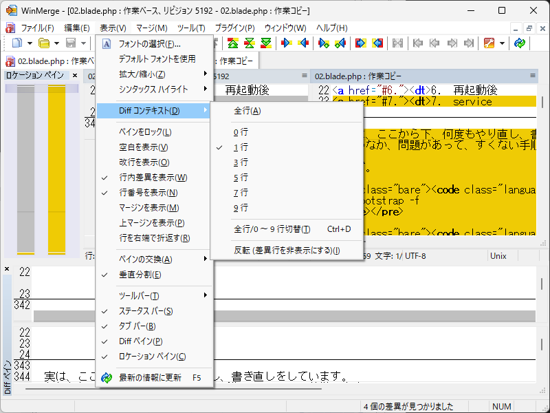Viewport: 550px width, 413px height.
Task: Click 反転 (差異行を非表示にする)
Action: pyautogui.click(x=287, y=251)
